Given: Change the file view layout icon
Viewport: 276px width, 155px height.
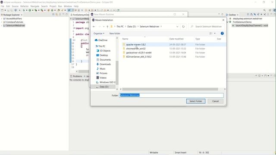Looking at the screenshot, I should click(211, 34).
